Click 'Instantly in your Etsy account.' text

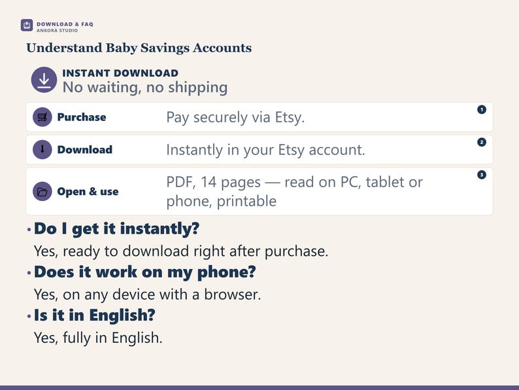pos(265,150)
